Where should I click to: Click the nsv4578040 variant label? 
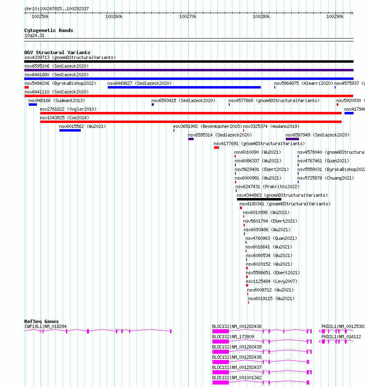pos(331,152)
